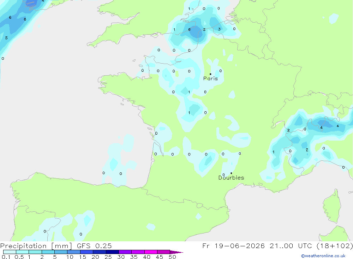Pick the 20–25 mm legend swatch
The width and height of the screenshot is (353, 259).
pyautogui.click(x=100, y=252)
